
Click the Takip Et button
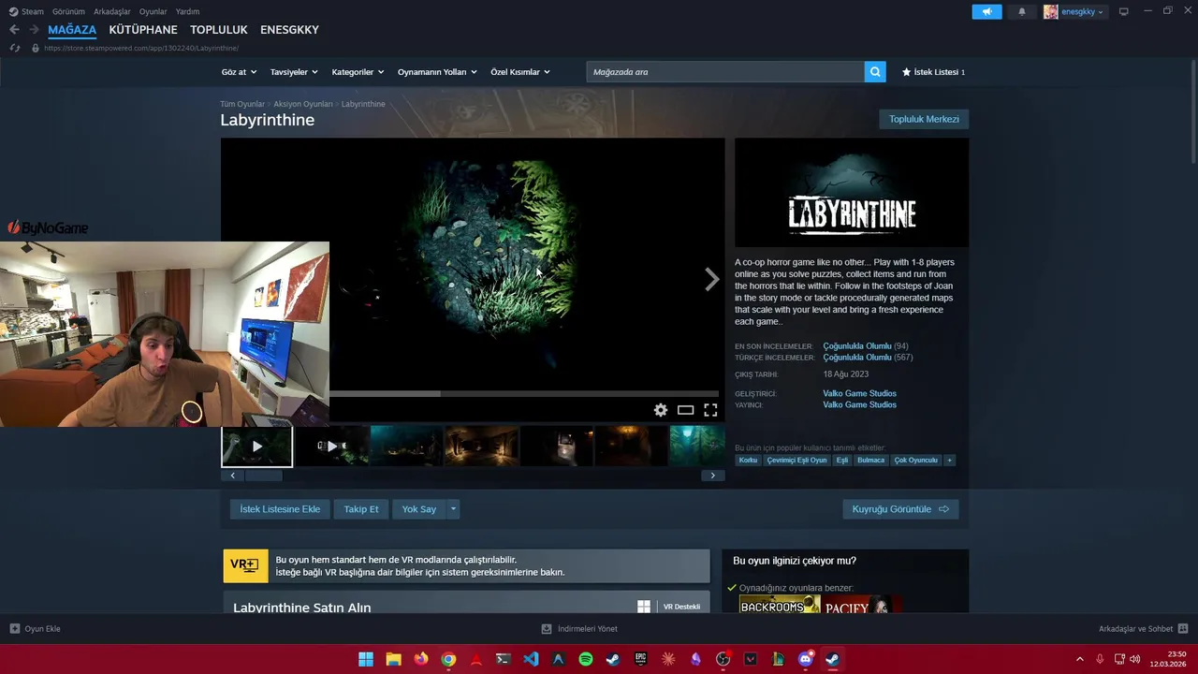(x=361, y=509)
